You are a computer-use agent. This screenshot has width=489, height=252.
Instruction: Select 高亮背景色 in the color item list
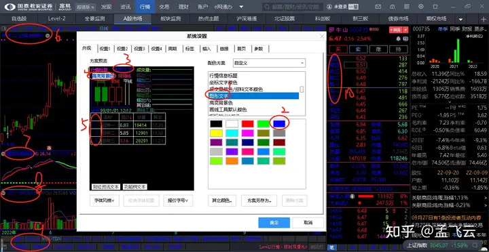tap(220, 103)
